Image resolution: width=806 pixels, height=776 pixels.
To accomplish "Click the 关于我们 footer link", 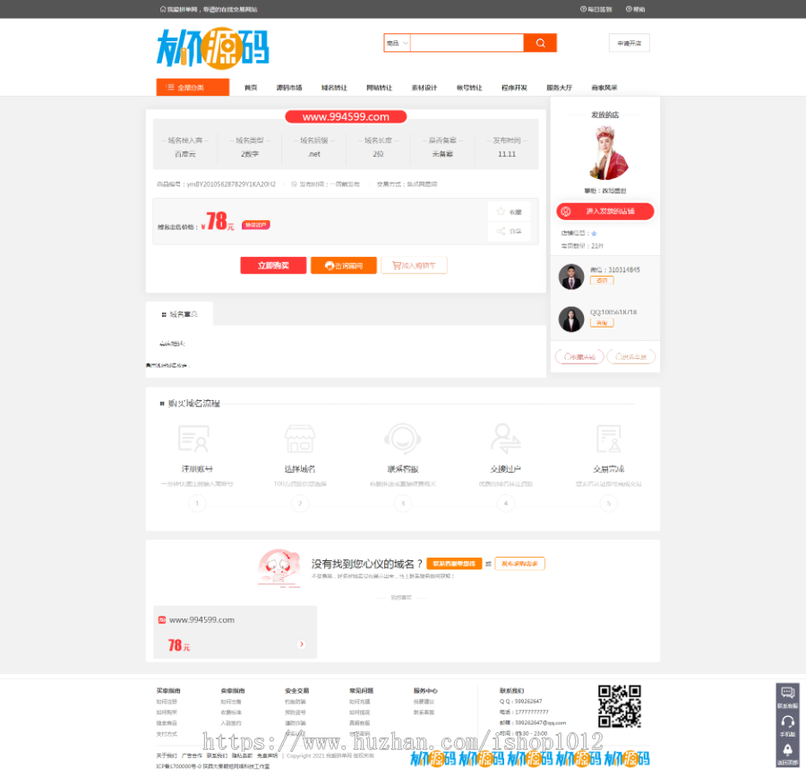I will click(x=167, y=756).
